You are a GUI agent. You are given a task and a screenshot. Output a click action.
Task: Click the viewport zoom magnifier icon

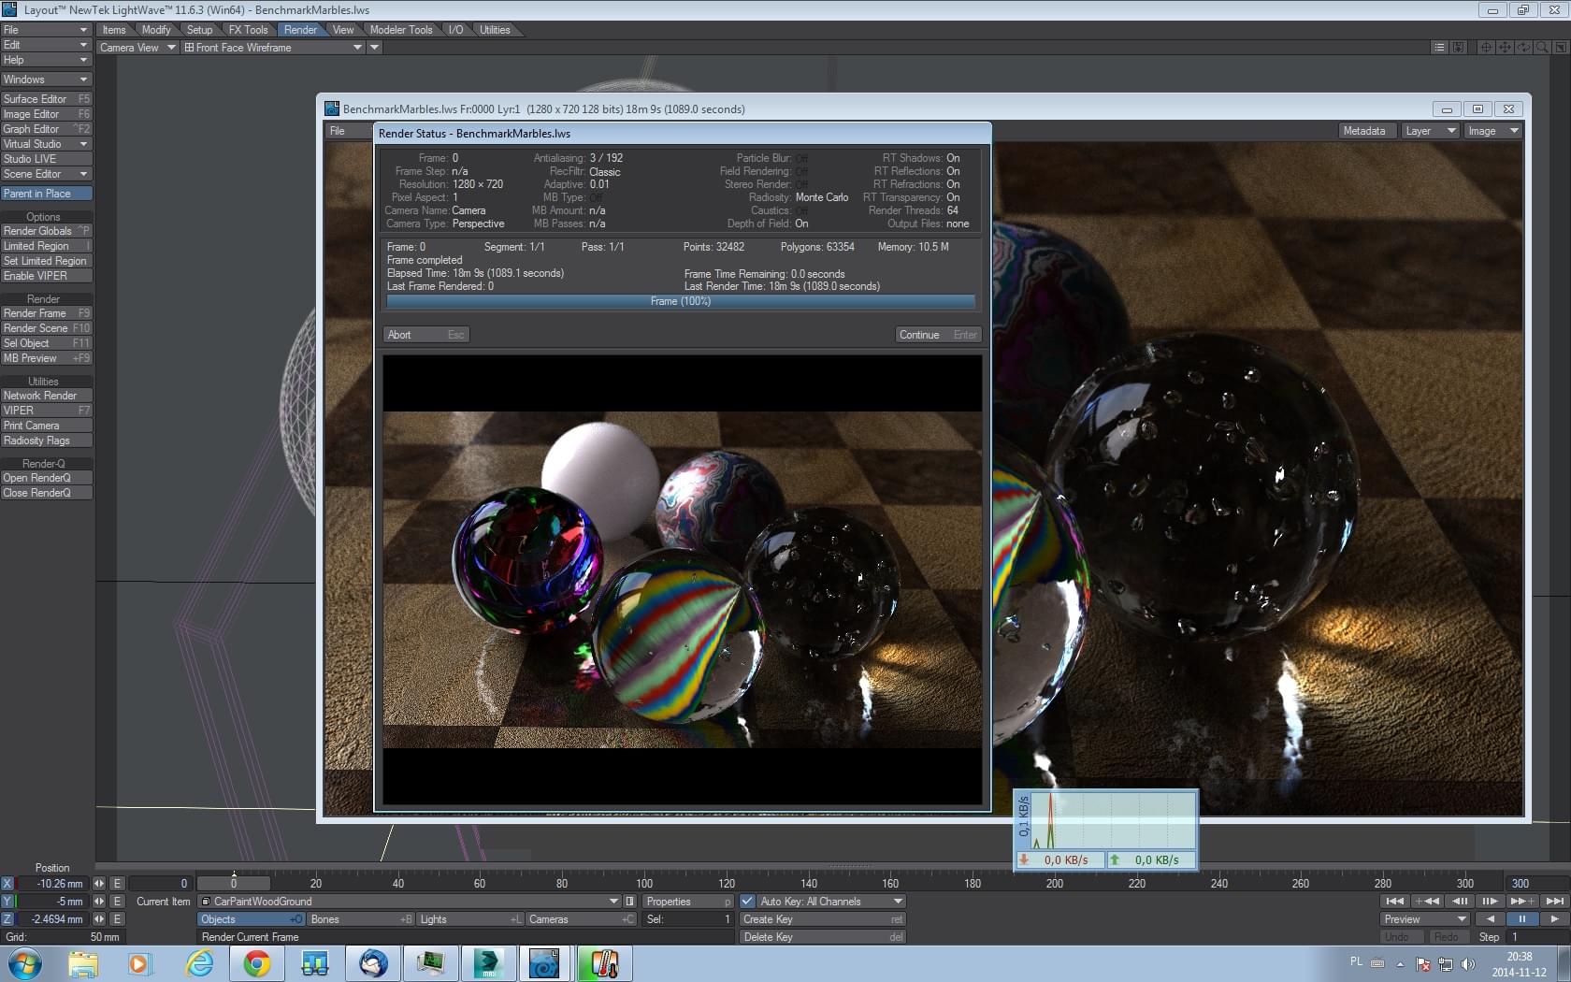point(1542,48)
